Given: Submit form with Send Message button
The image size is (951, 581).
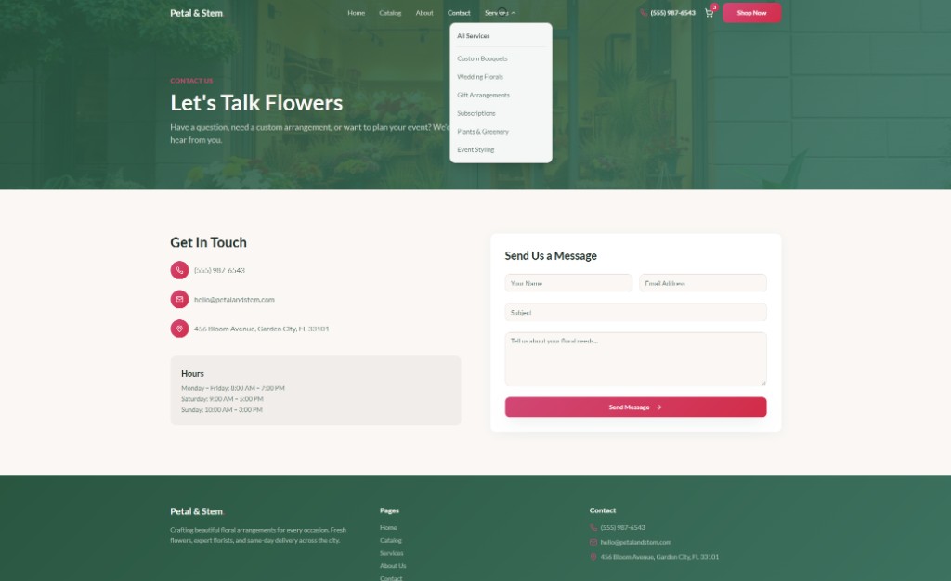Looking at the screenshot, I should tap(635, 407).
